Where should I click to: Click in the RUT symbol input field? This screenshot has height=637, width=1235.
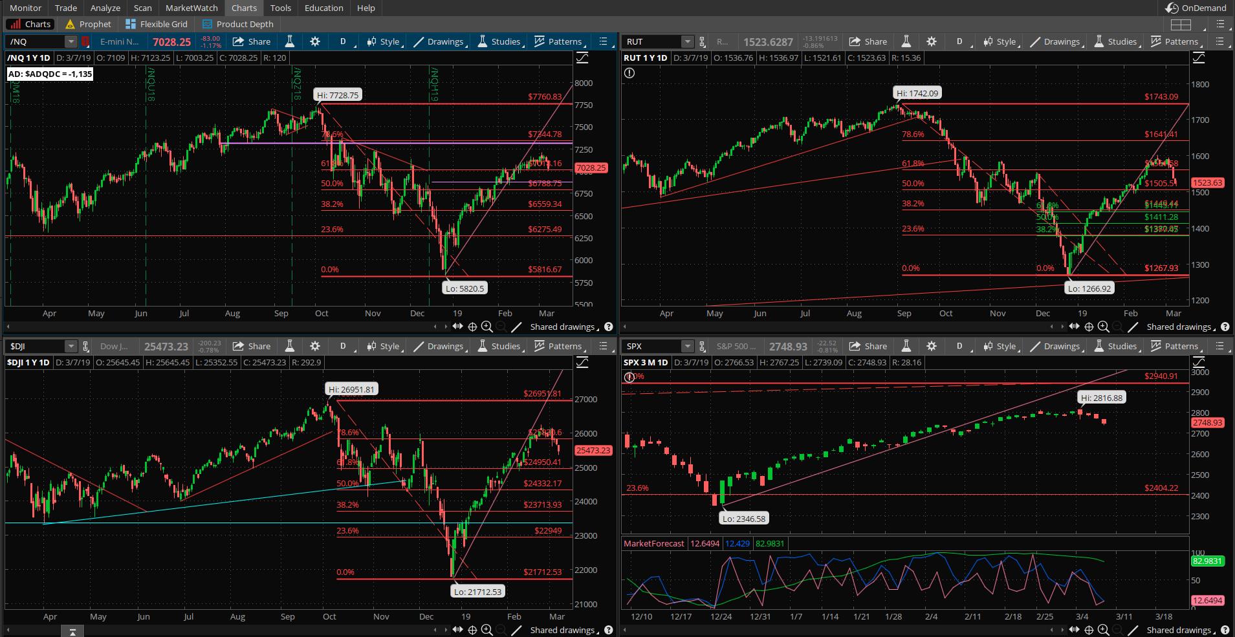point(652,41)
